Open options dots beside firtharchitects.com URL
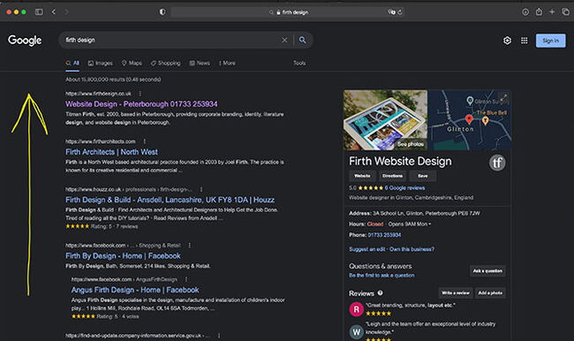 click(145, 141)
